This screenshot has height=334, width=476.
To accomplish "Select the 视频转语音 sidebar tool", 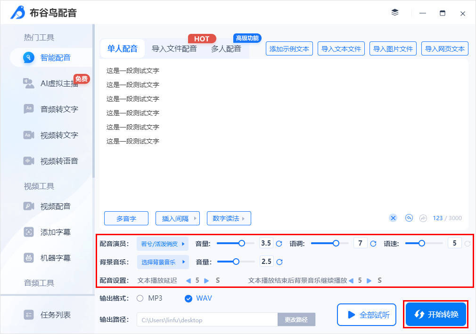I will tap(51, 160).
